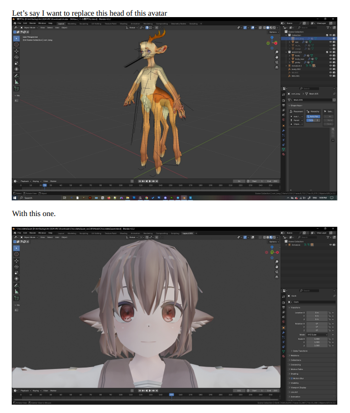Expand Armature.1 in upper outliner

[286, 65]
